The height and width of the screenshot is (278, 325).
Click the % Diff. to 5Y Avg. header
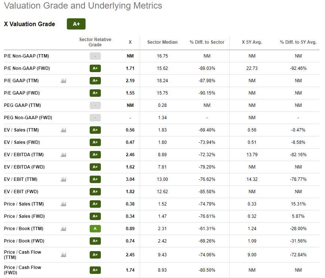pyautogui.click(x=298, y=42)
